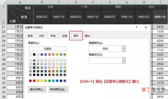The height and width of the screenshot is (99, 168).
Task: Select column header H
Action: pyautogui.click(x=144, y=2)
